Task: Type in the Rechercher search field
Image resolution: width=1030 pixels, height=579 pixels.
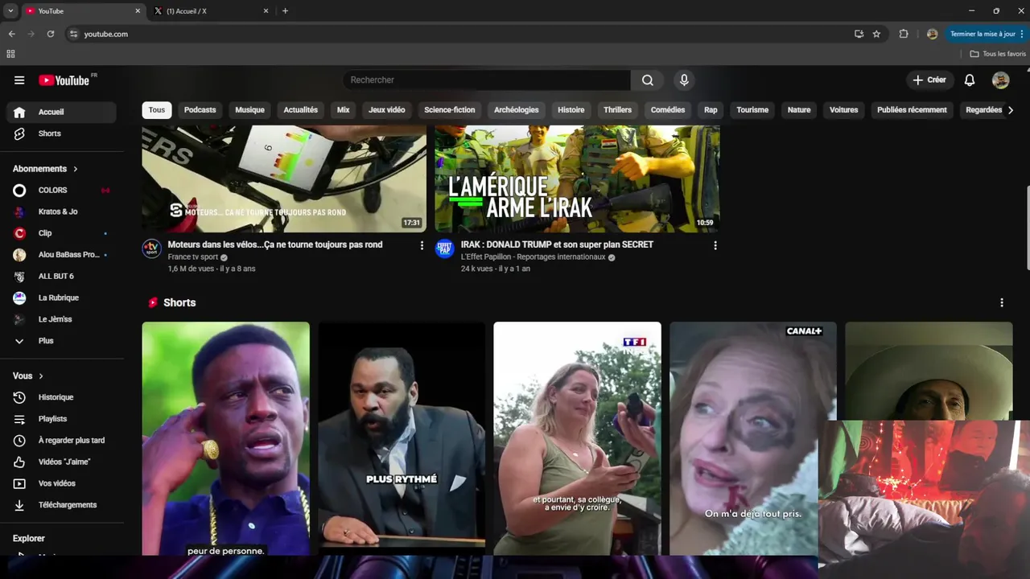Action: 487,80
